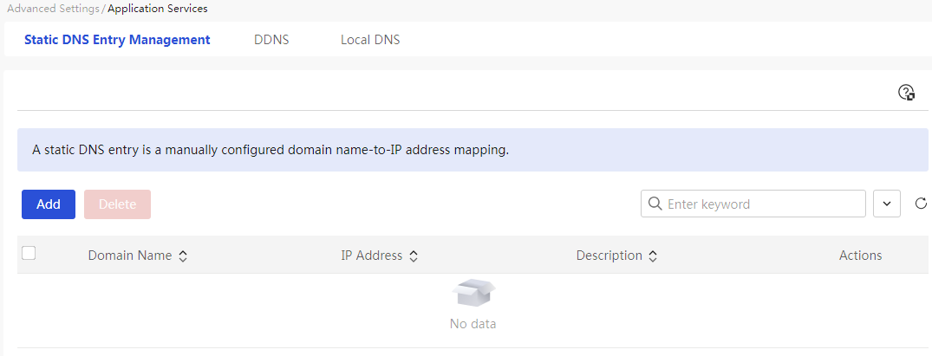Click the Domain Name column header label
932x356 pixels.
coord(130,256)
